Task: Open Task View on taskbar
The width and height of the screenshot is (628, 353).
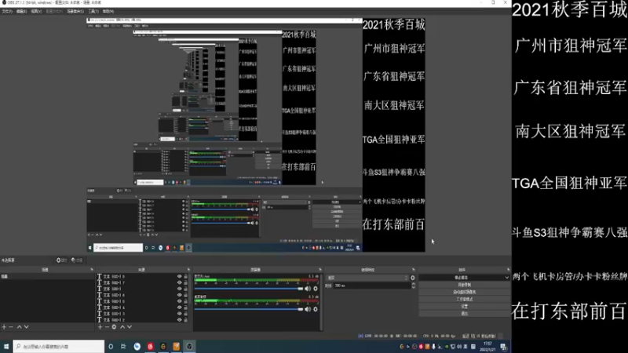Action: pyautogui.click(x=123, y=347)
